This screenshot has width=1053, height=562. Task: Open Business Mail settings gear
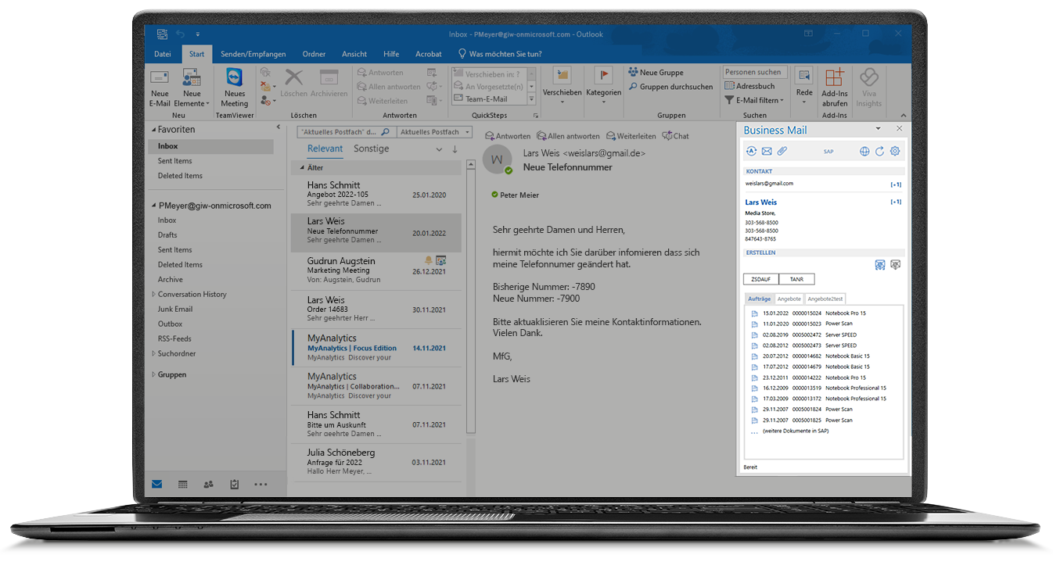coord(895,152)
